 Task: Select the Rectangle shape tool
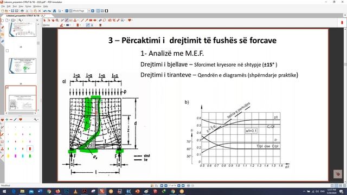point(91,21)
